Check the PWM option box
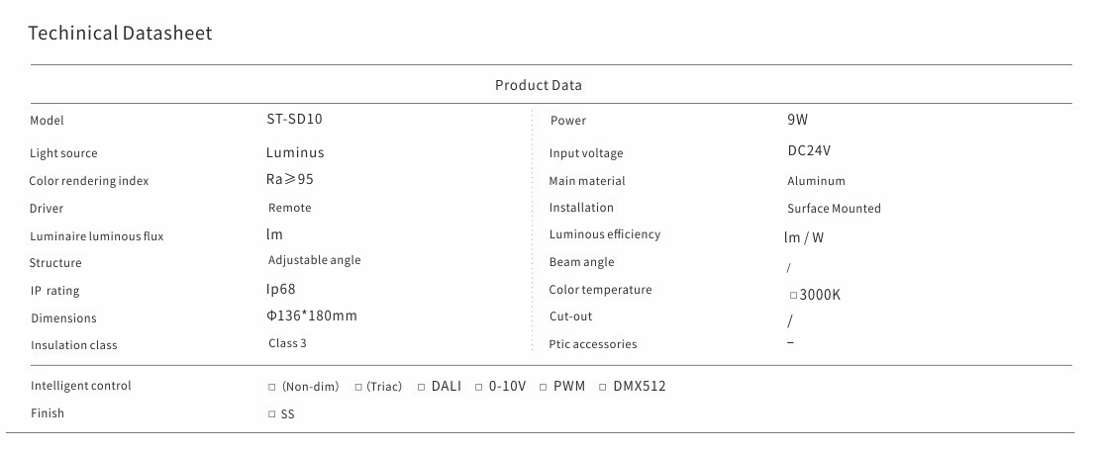The height and width of the screenshot is (452, 1103). click(543, 387)
